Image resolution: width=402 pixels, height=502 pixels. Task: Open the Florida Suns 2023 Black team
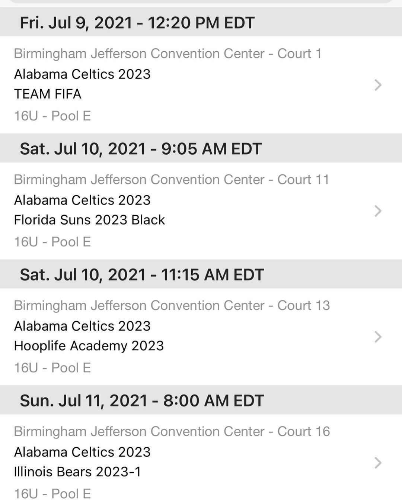coord(89,220)
